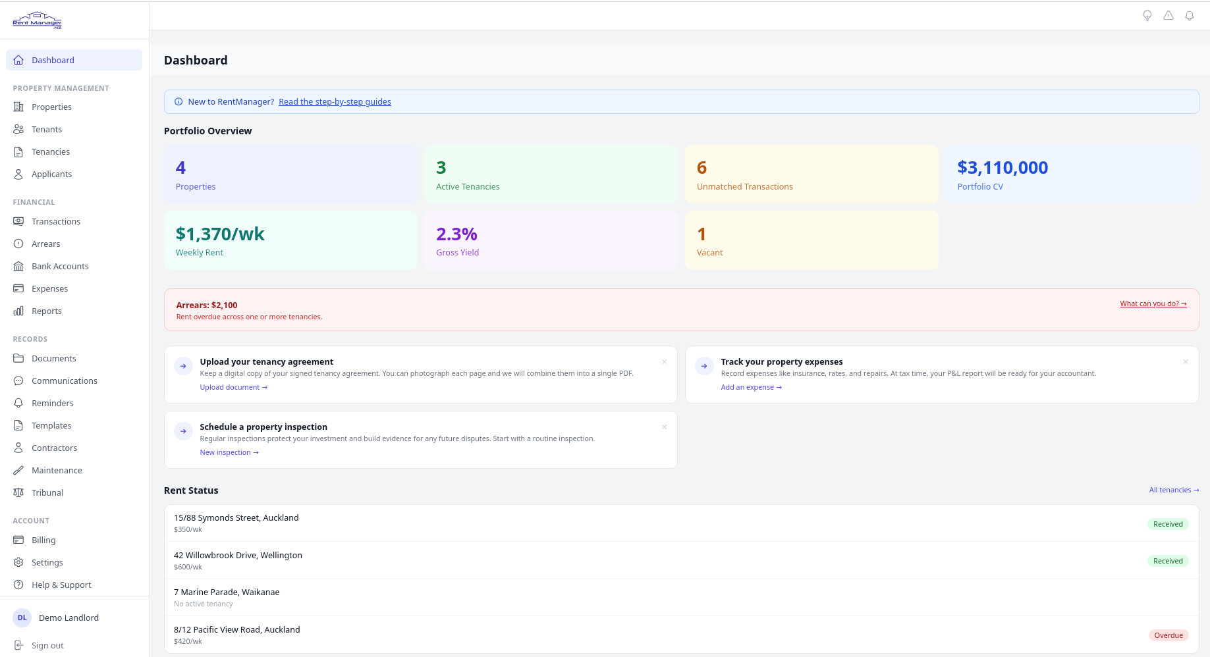Click the New inspection link
The image size is (1210, 657).
click(x=229, y=452)
